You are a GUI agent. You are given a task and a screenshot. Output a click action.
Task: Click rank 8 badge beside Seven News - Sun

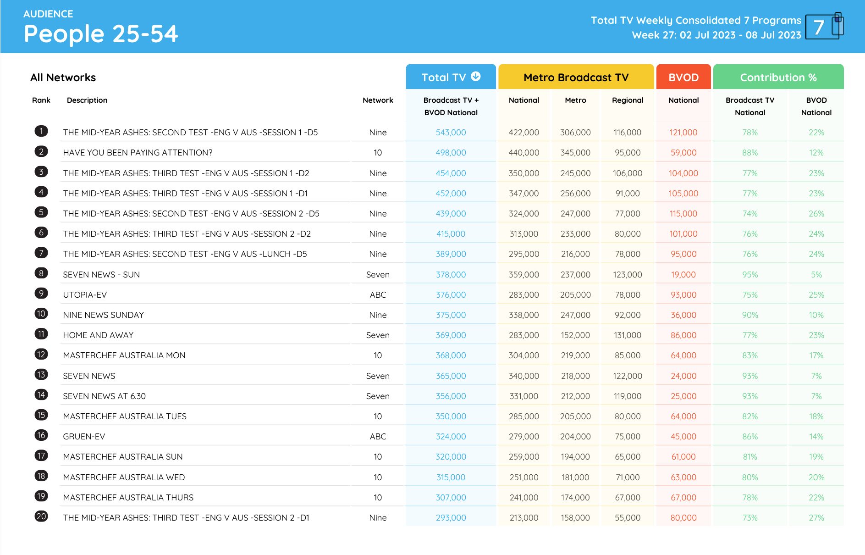(x=41, y=273)
